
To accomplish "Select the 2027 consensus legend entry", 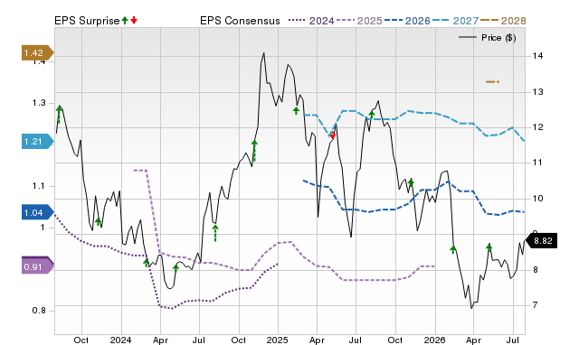I will pyautogui.click(x=455, y=21).
